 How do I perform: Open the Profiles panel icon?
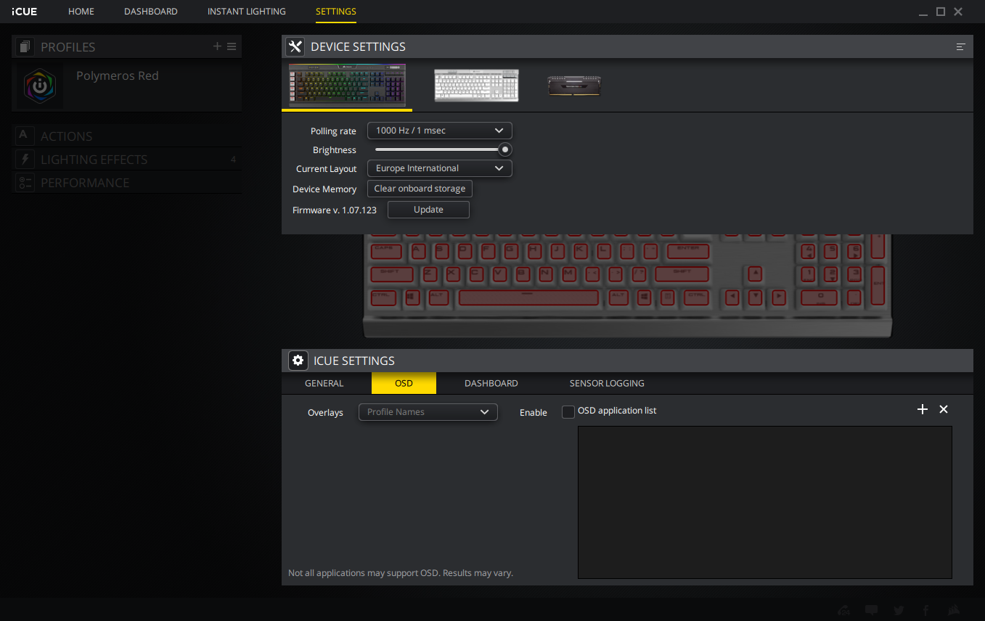click(25, 47)
